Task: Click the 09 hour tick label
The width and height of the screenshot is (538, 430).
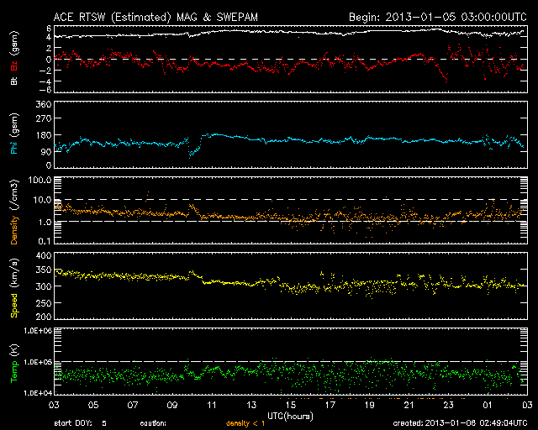Action: (172, 405)
